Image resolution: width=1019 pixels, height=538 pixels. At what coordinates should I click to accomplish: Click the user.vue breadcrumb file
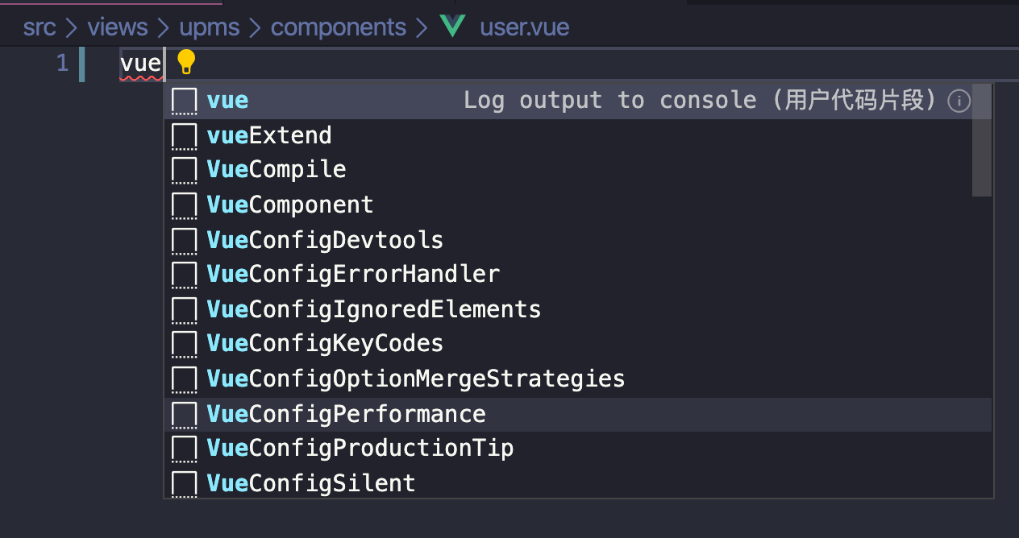pyautogui.click(x=524, y=27)
